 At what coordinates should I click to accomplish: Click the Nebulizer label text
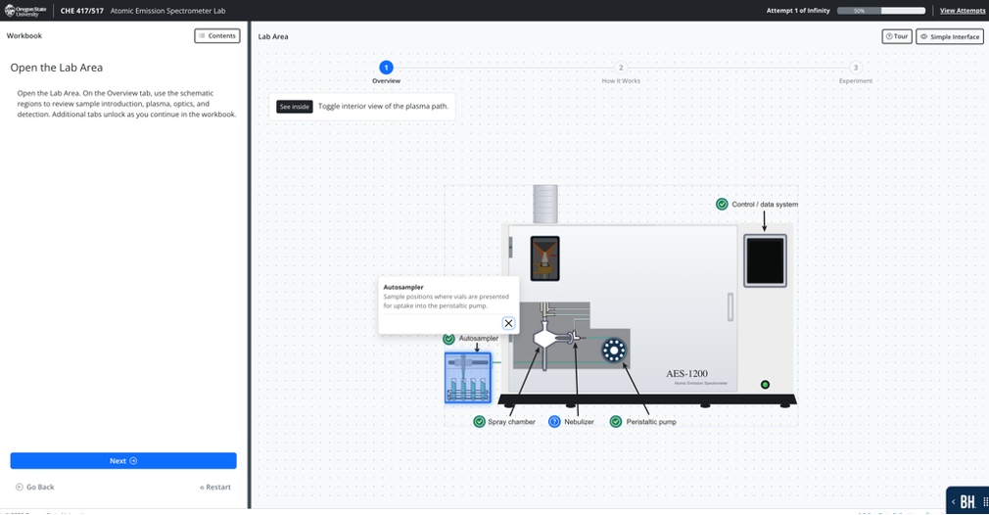coord(579,422)
